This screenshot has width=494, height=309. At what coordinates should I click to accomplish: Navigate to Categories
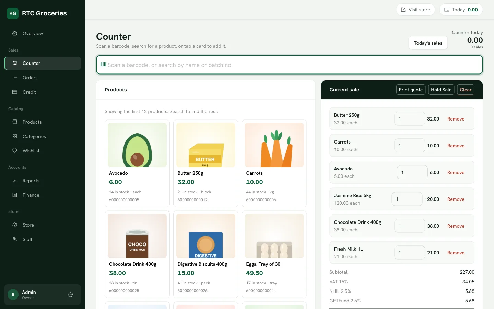pyautogui.click(x=43, y=136)
